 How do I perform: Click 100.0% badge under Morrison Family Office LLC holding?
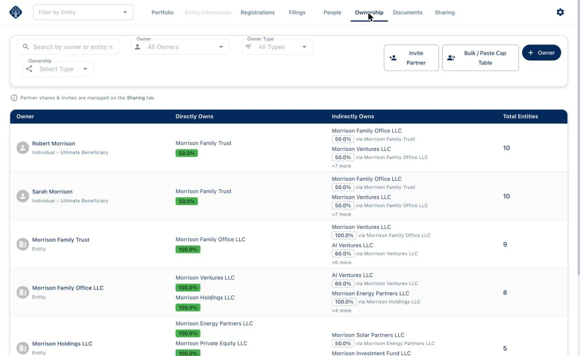[x=188, y=249]
